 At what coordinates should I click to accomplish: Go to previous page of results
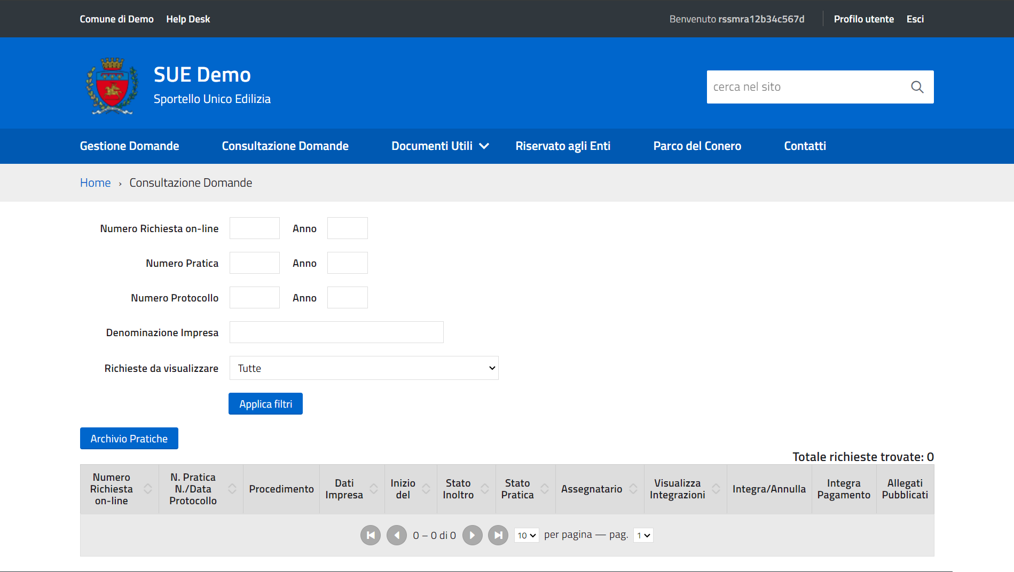tap(396, 535)
